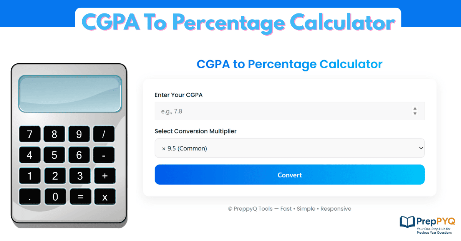Click the CGPA to Percentage Calculator heading

[289, 64]
